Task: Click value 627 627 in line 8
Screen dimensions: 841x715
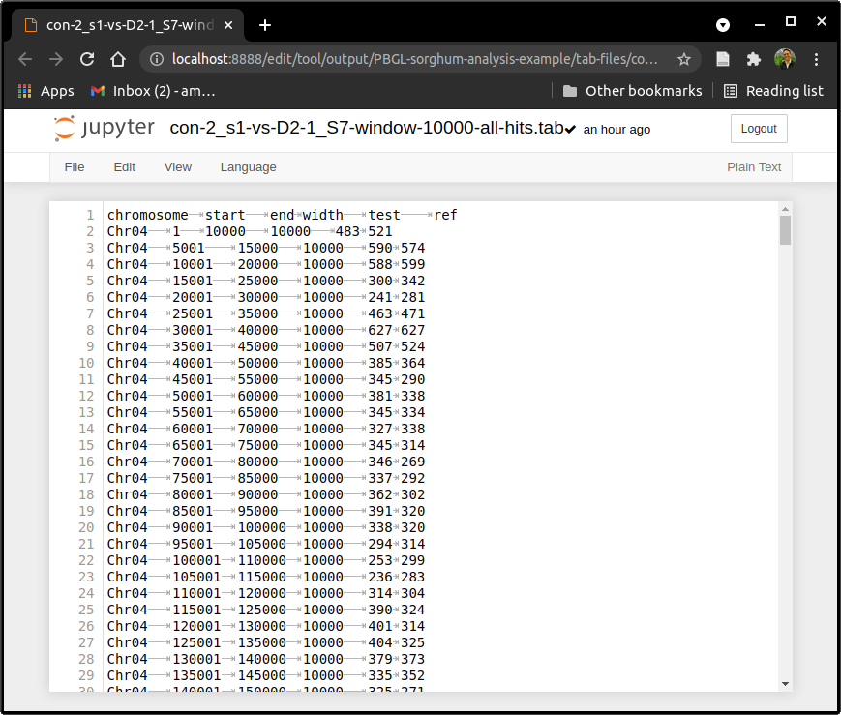Action: [x=397, y=331]
